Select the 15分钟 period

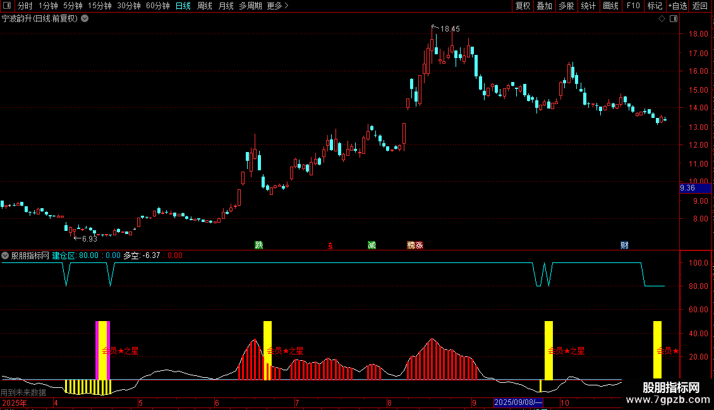point(100,6)
